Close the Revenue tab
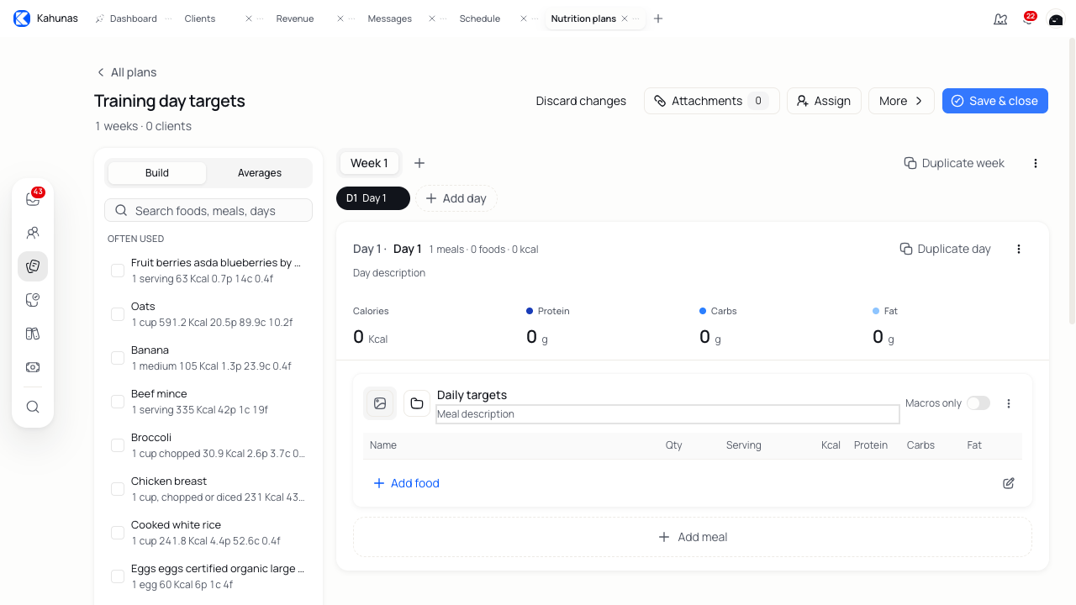The height and width of the screenshot is (605, 1076). point(340,18)
